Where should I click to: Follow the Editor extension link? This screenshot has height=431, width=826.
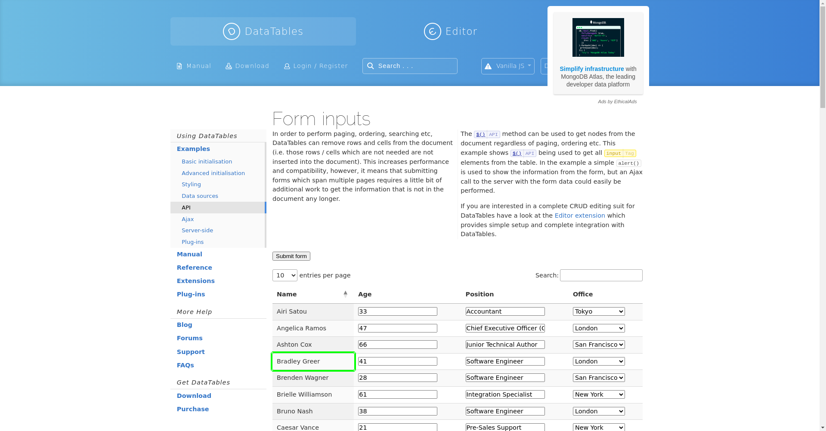[x=579, y=215]
